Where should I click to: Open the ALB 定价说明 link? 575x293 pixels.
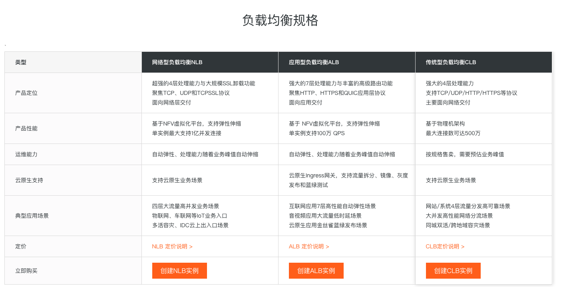309,246
